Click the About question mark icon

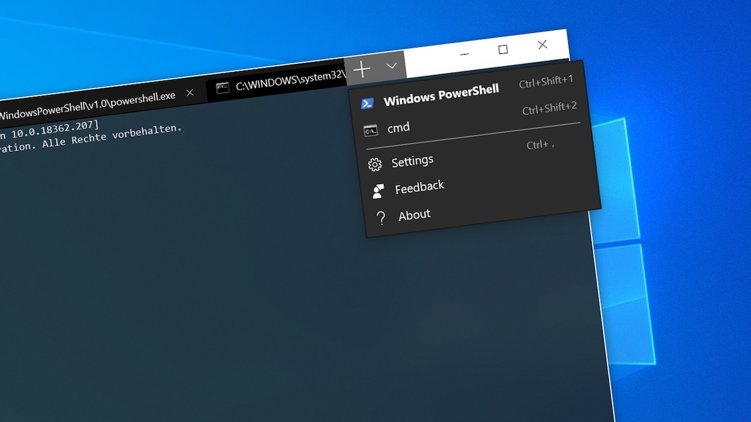pos(381,217)
